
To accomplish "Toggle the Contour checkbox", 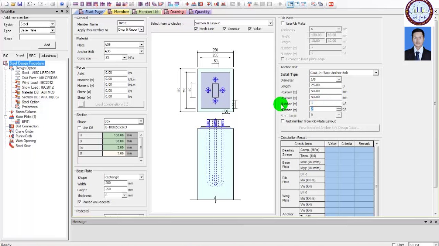I will coord(224,29).
